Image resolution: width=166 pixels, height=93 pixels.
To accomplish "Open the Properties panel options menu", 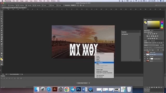I will click(140, 32).
